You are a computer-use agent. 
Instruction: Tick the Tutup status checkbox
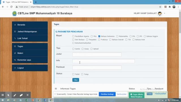tap(82, 74)
